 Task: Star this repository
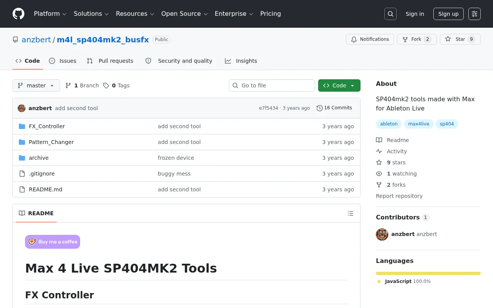[460, 39]
